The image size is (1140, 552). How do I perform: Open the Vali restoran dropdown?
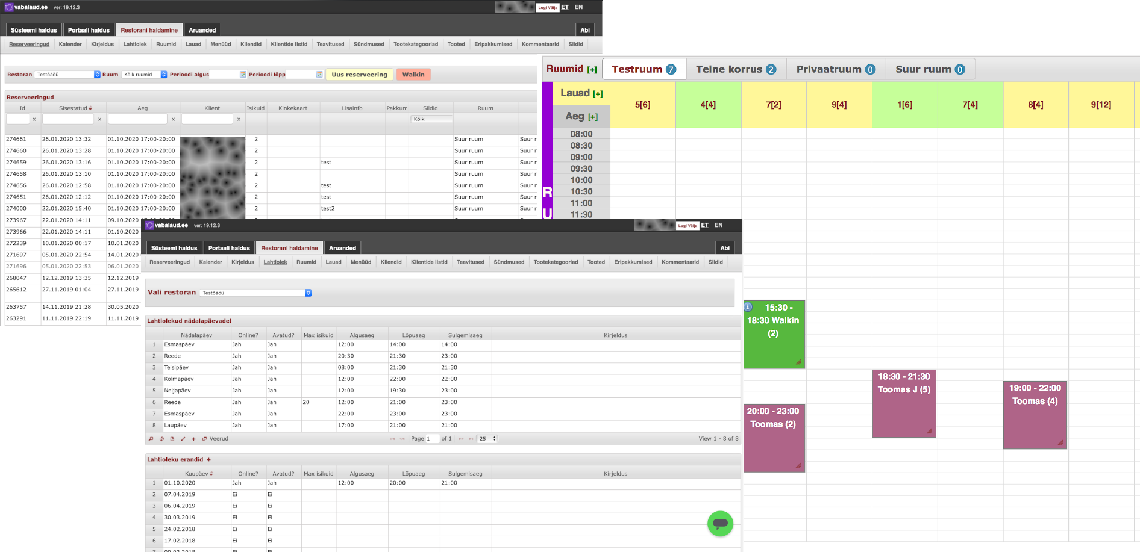[x=256, y=293]
